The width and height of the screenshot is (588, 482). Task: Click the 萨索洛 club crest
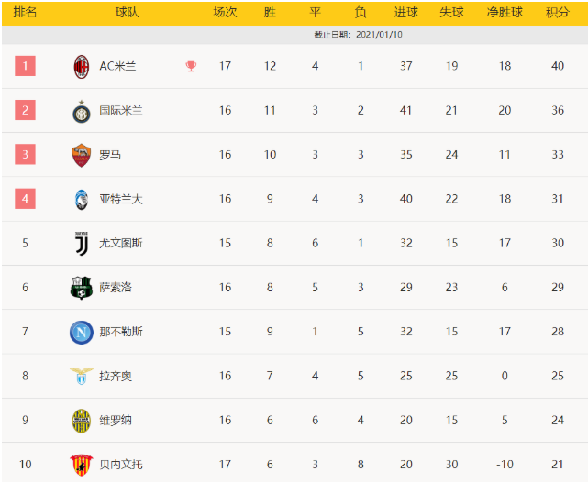pos(82,288)
